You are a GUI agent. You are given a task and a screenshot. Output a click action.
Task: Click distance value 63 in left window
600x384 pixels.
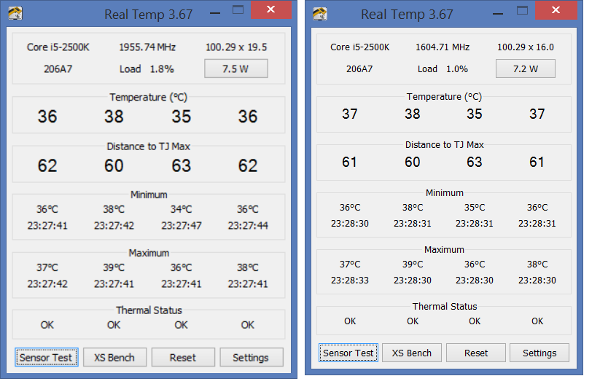click(182, 165)
